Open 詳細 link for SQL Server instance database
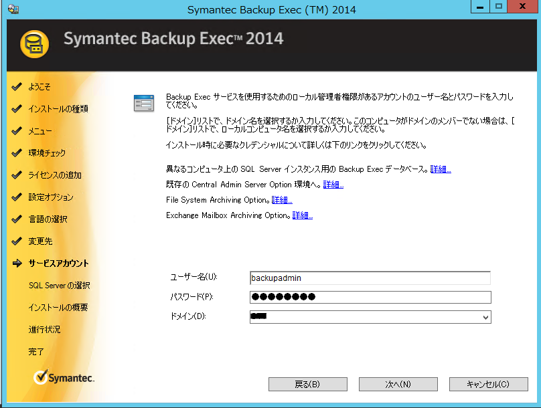Image resolution: width=541 pixels, height=408 pixels. pos(441,169)
